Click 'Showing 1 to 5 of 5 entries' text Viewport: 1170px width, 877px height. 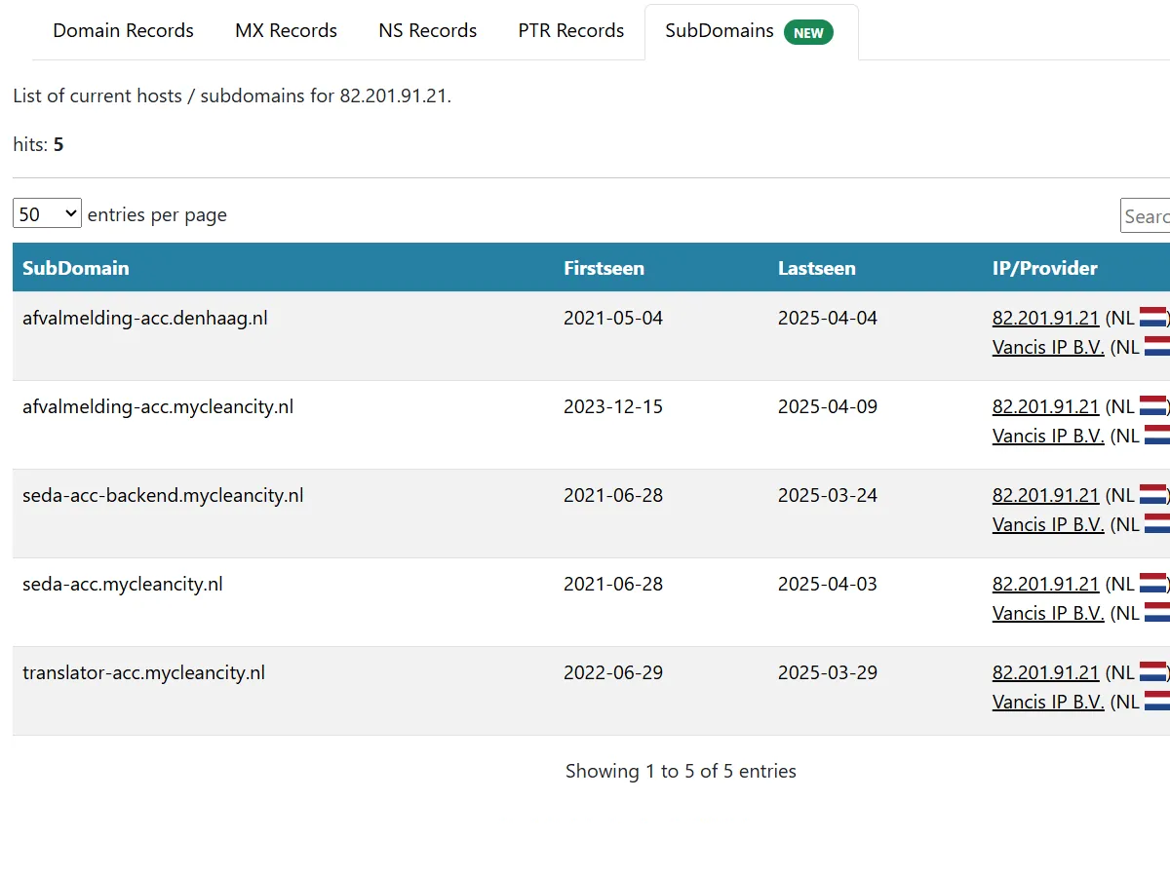pos(681,771)
